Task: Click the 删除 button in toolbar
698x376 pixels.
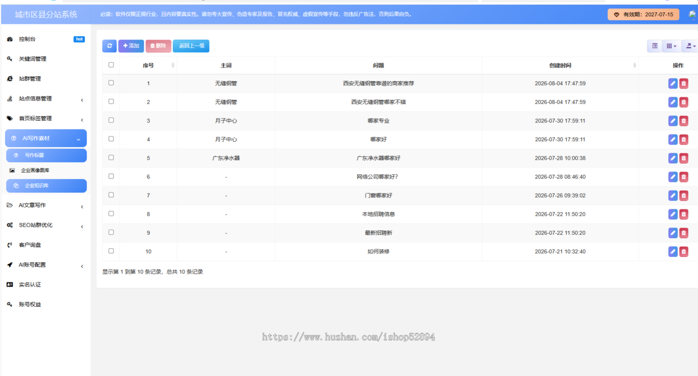Action: point(158,46)
